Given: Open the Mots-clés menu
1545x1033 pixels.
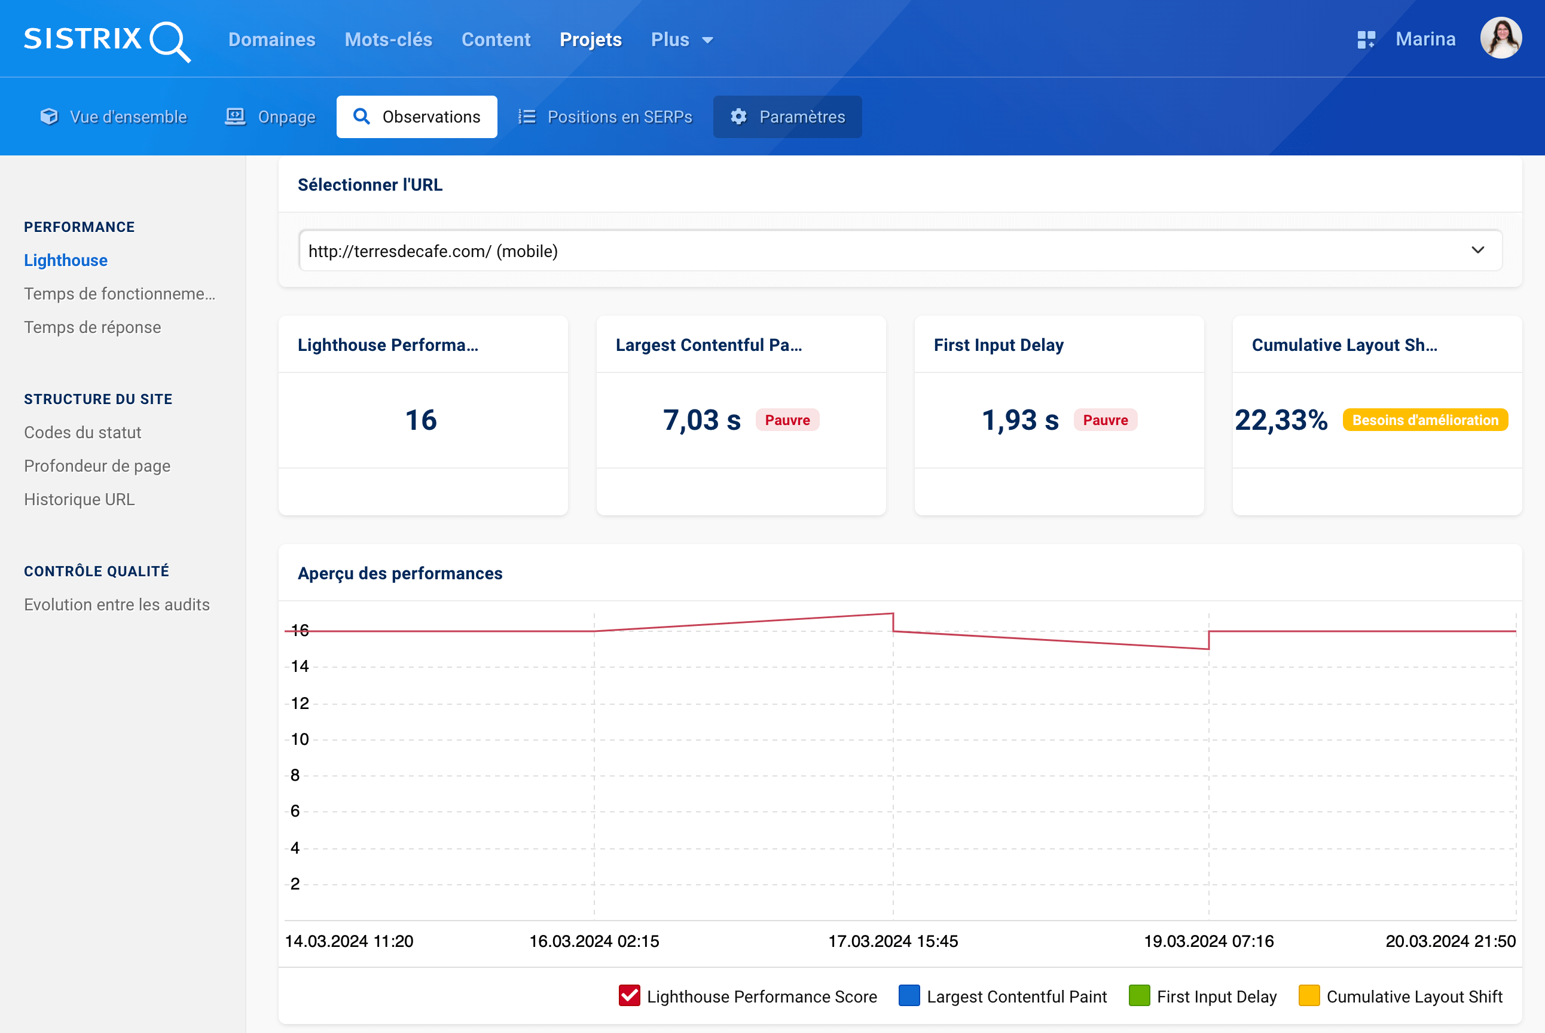Looking at the screenshot, I should 388,39.
